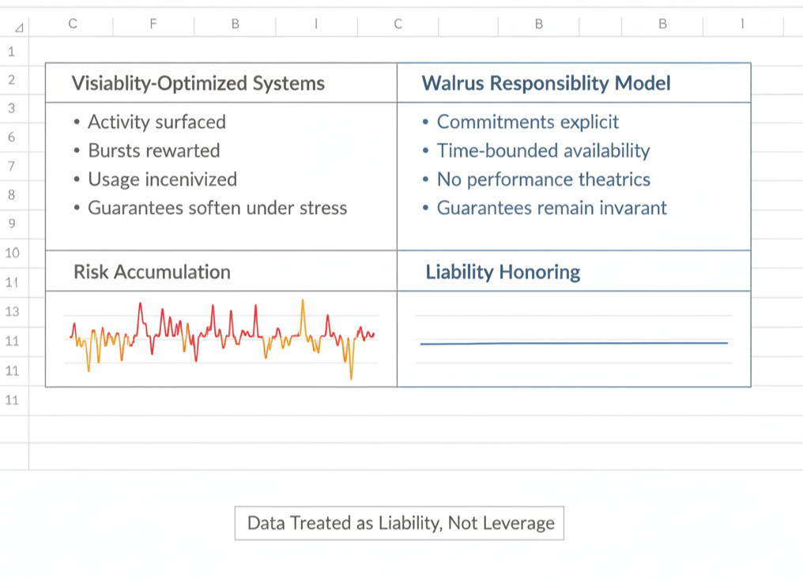803x579 pixels.
Task: Select the 'Bursts rewarded' bullet
Action: tap(153, 151)
